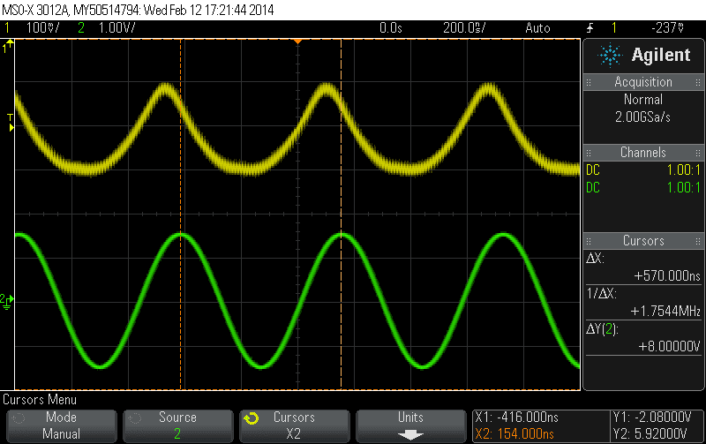The width and height of the screenshot is (706, 444).
Task: Click the Cursors panel header
Action: click(x=643, y=241)
